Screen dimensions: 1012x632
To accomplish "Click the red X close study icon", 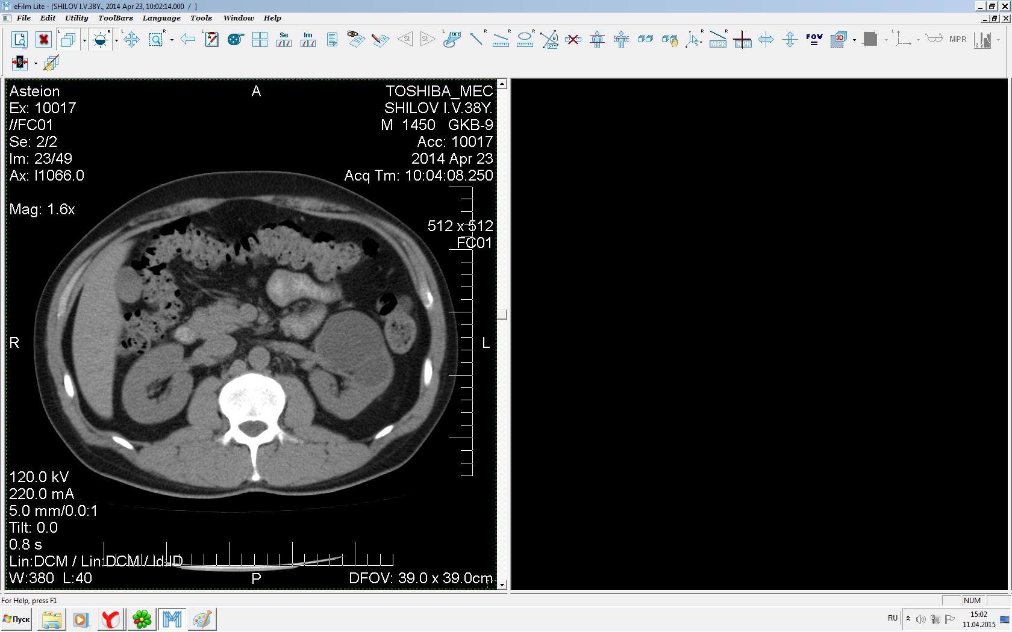I will (x=43, y=40).
